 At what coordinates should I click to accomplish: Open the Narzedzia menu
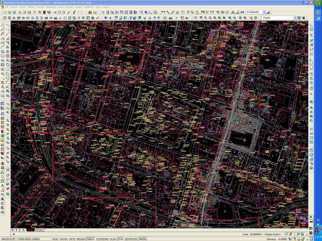(x=51, y=7)
